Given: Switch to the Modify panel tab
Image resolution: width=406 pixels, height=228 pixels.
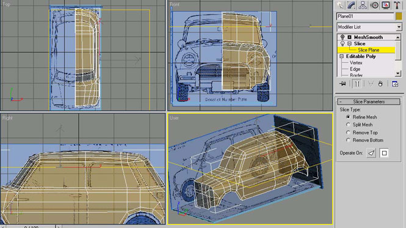Looking at the screenshot, I should coord(351,5).
